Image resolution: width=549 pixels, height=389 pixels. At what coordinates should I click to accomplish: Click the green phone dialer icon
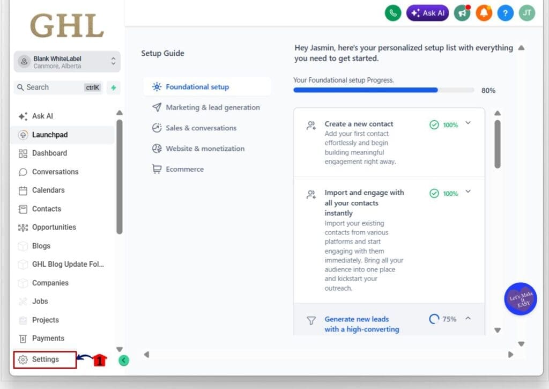tap(393, 13)
